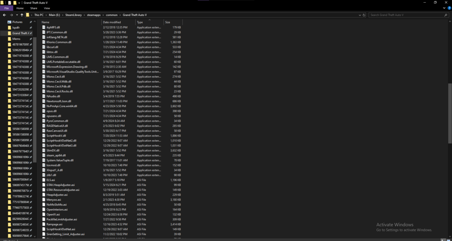Click the address bar folder icon

pos(28,15)
